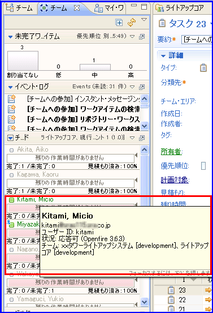
Task: Click the refresh arrows icon
Action: coord(132,23)
